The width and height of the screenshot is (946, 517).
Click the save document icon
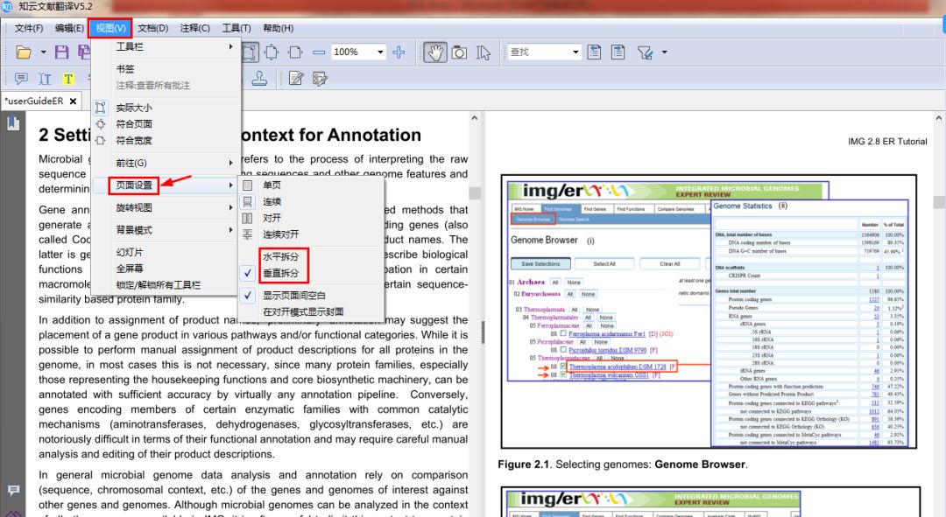61,52
